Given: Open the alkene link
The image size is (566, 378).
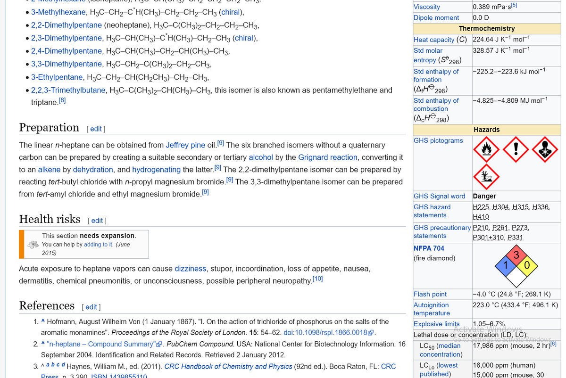Looking at the screenshot, I should 49,169.
